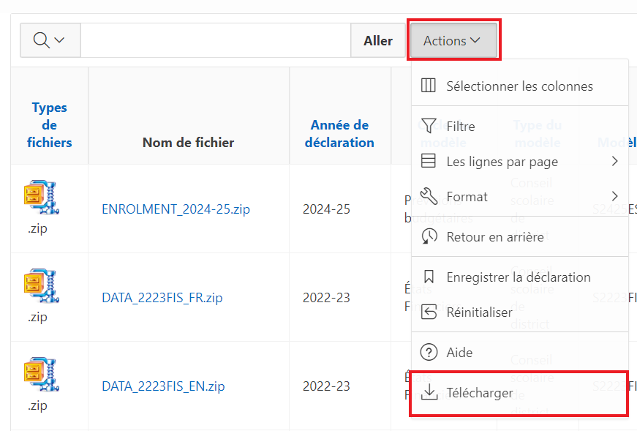The width and height of the screenshot is (637, 431).
Task: Click the Télécharger download arrow icon
Action: [429, 393]
